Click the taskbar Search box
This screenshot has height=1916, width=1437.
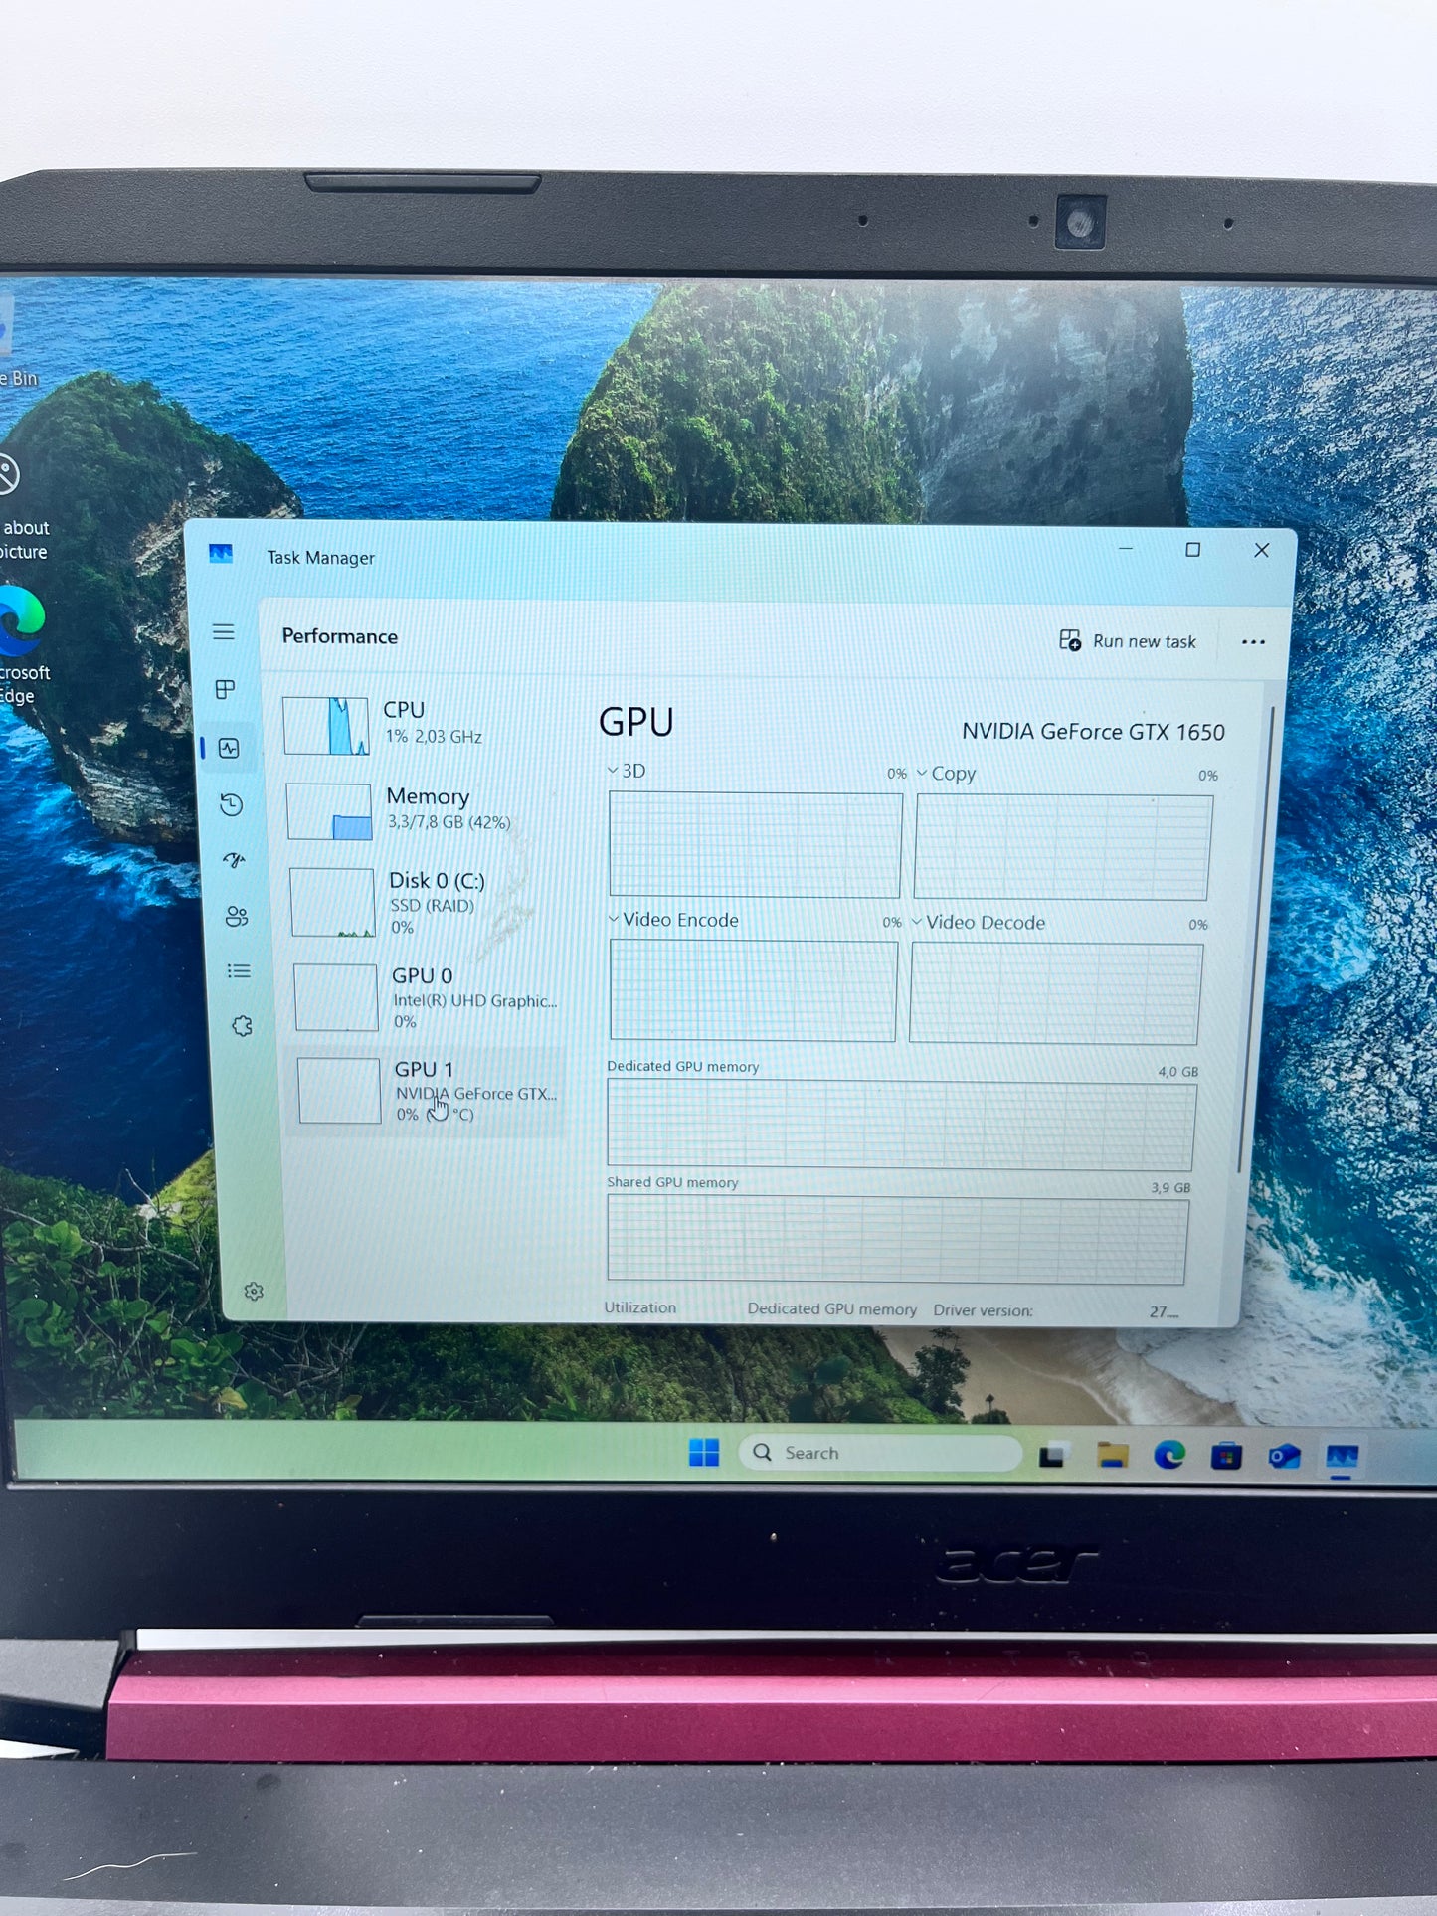point(880,1453)
